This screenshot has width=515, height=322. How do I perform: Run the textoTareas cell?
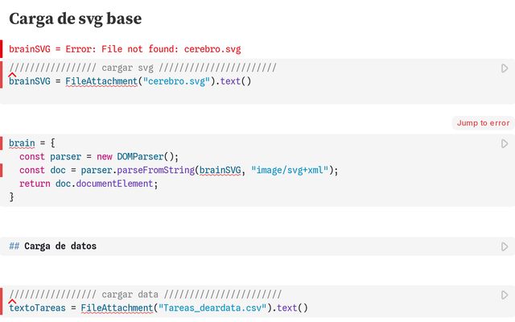[x=505, y=295]
